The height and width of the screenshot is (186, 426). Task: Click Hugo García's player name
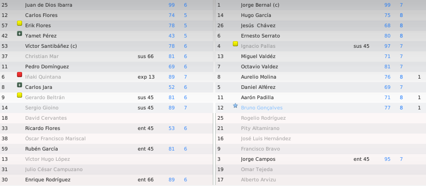point(256,15)
